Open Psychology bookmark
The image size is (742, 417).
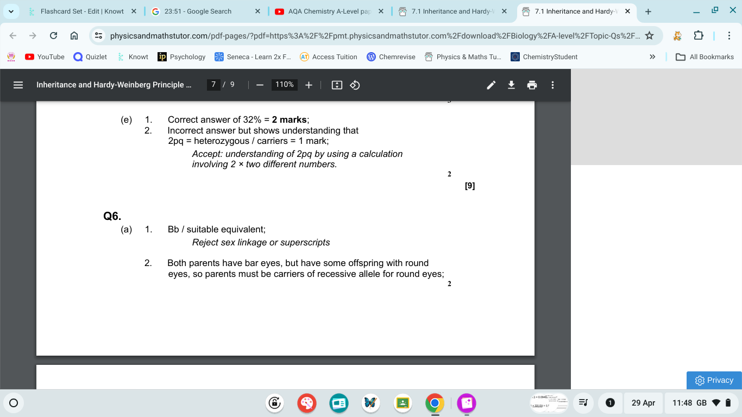click(x=181, y=56)
